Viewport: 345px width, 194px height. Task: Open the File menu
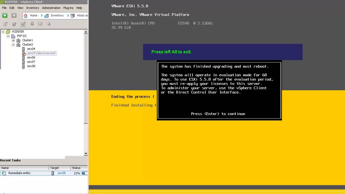[x=4, y=8]
